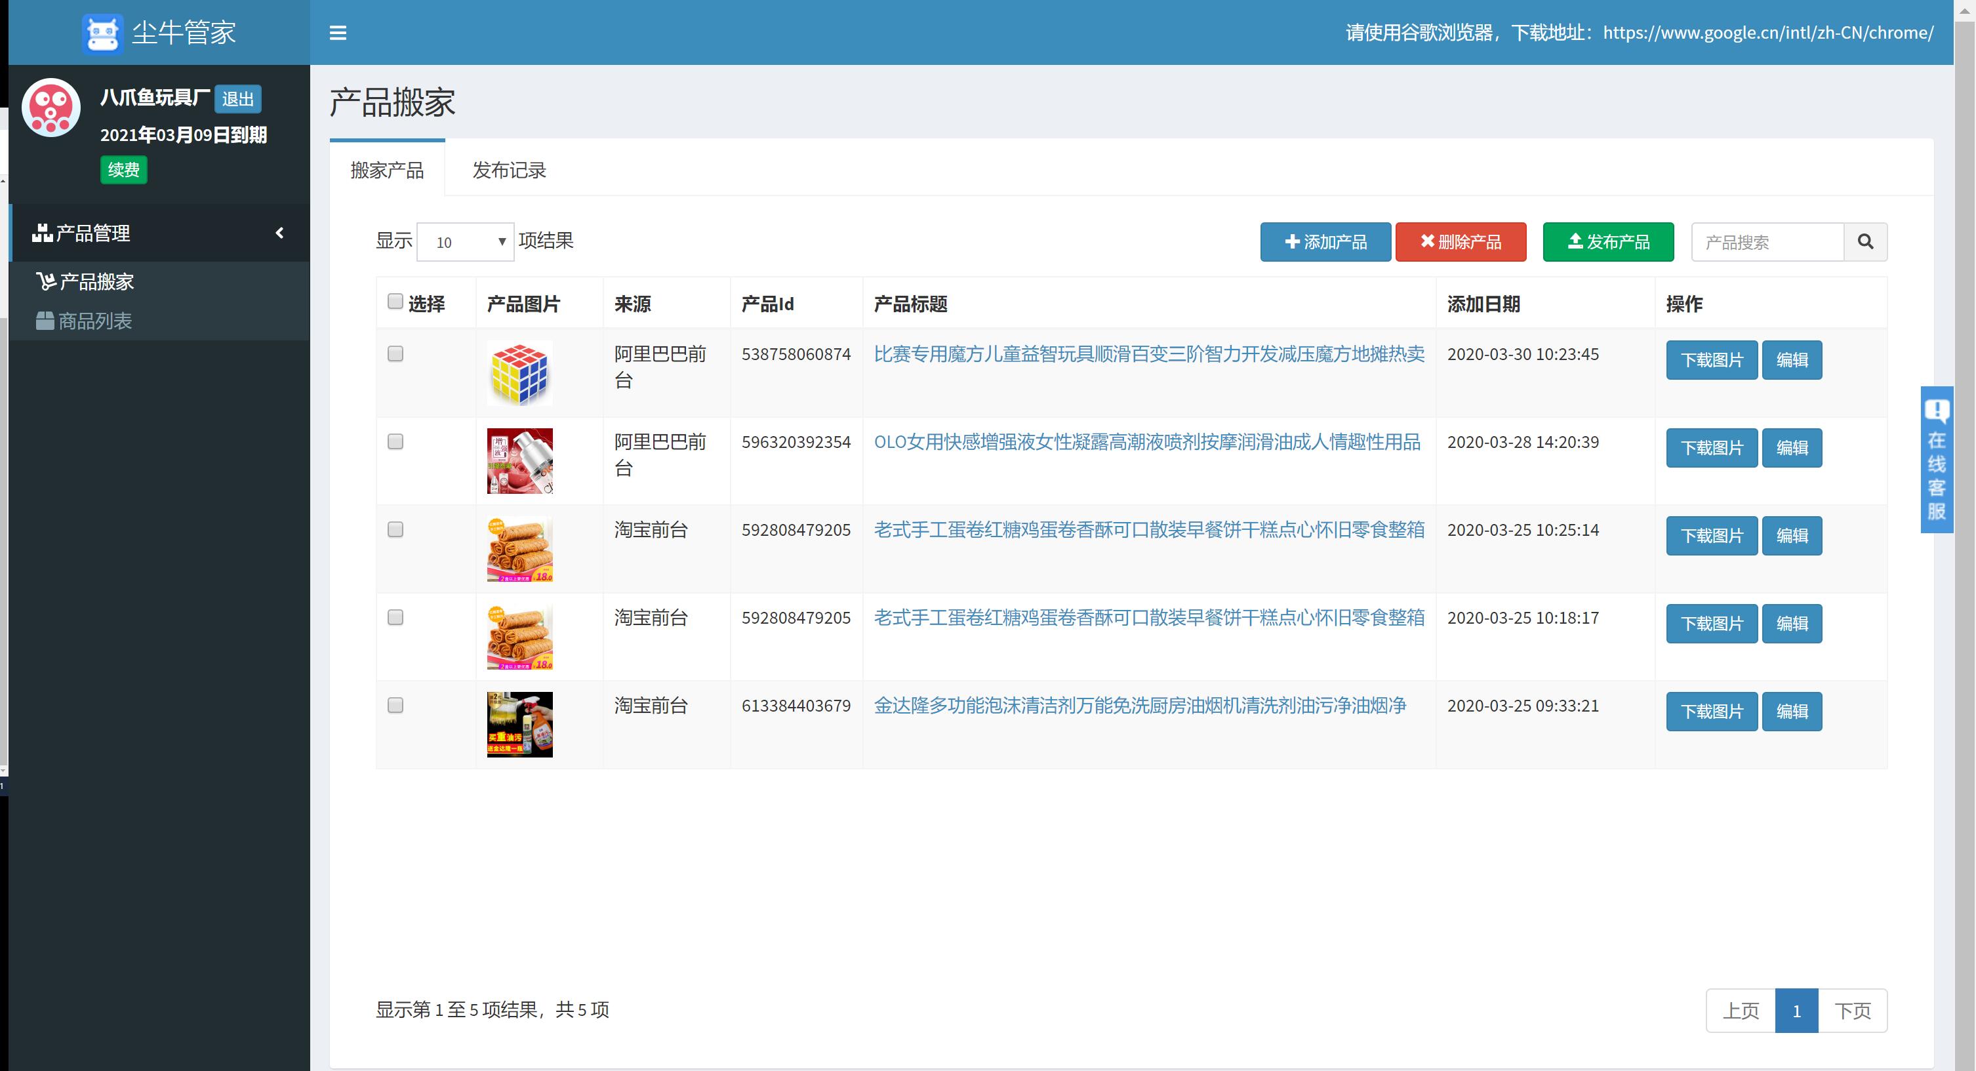Viewport: 1976px width, 1071px height.
Task: Click the 产品管理 boxes icon
Action: (41, 232)
